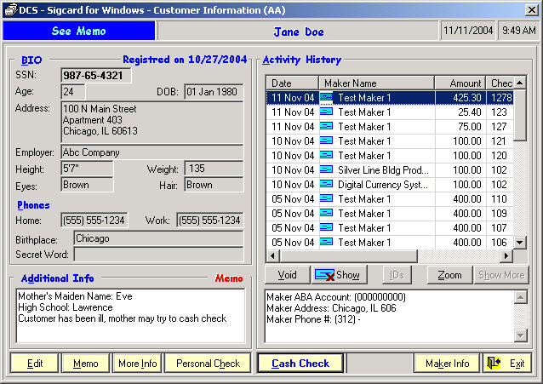Open the Memo button at the bottom
Image resolution: width=543 pixels, height=384 pixels.
click(86, 364)
